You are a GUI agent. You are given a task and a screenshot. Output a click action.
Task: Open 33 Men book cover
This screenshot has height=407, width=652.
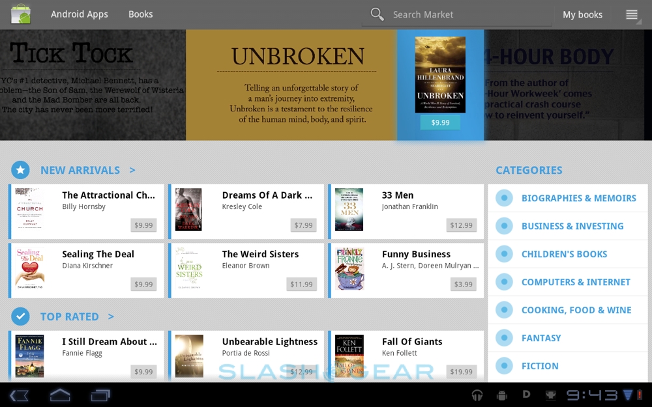coord(349,209)
